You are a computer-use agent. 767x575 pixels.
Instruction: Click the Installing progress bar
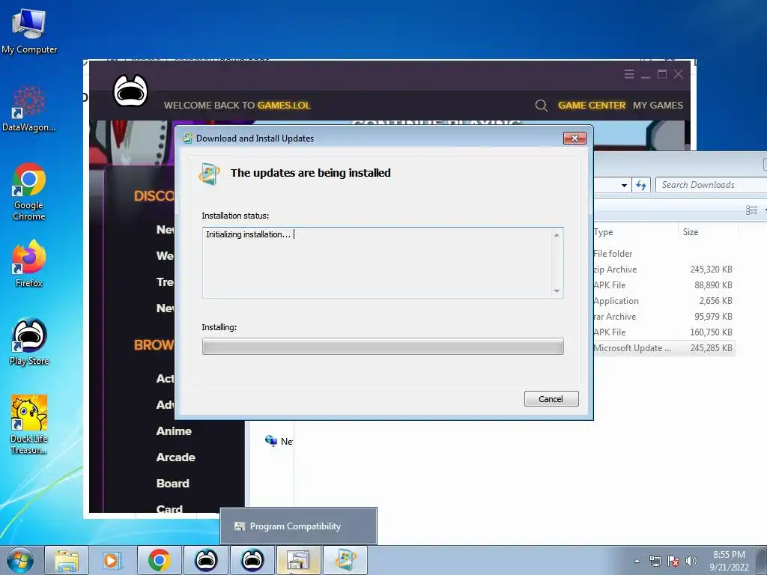(383, 347)
